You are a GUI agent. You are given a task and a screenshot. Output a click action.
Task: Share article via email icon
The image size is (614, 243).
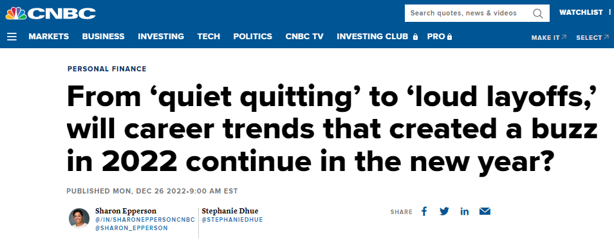click(x=485, y=212)
